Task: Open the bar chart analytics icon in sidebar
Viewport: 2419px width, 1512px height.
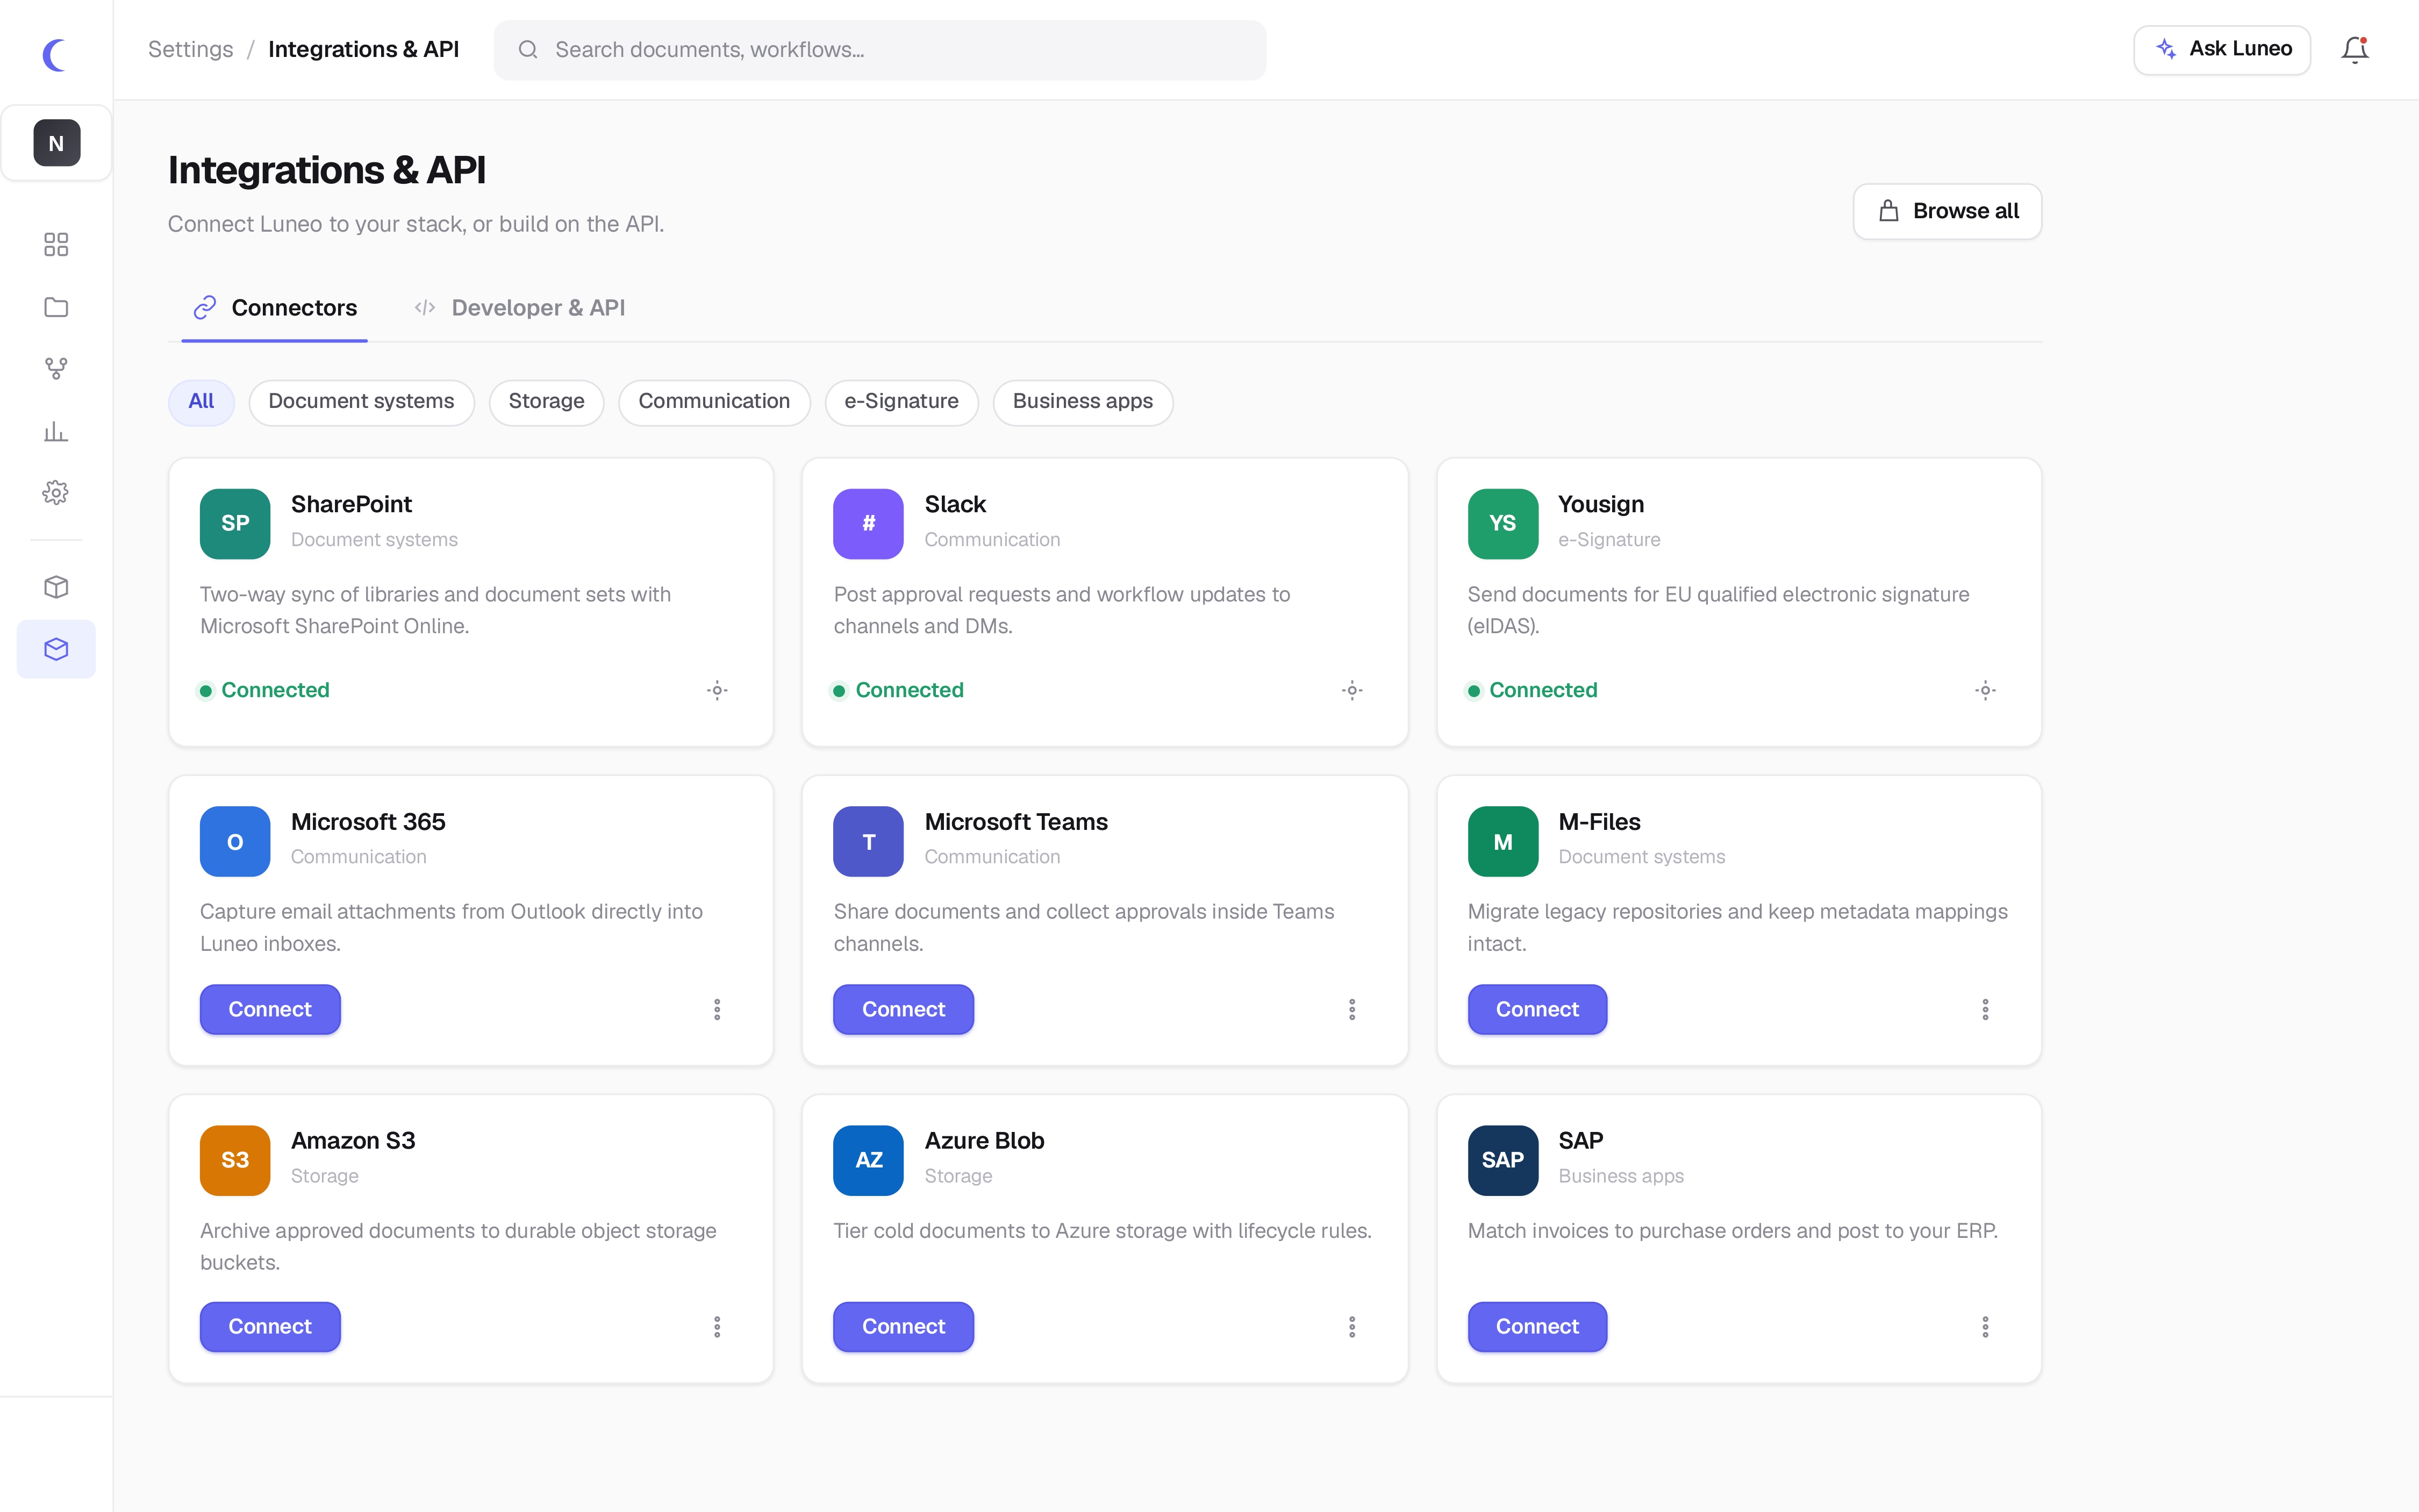Action: click(x=56, y=431)
